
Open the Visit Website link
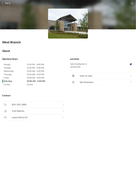click(18, 111)
